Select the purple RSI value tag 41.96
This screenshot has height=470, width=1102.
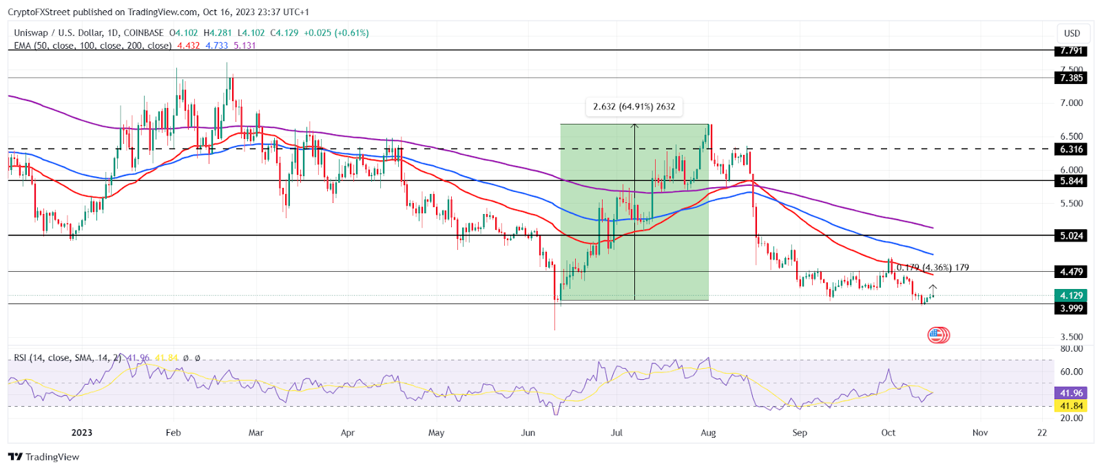tap(1071, 393)
